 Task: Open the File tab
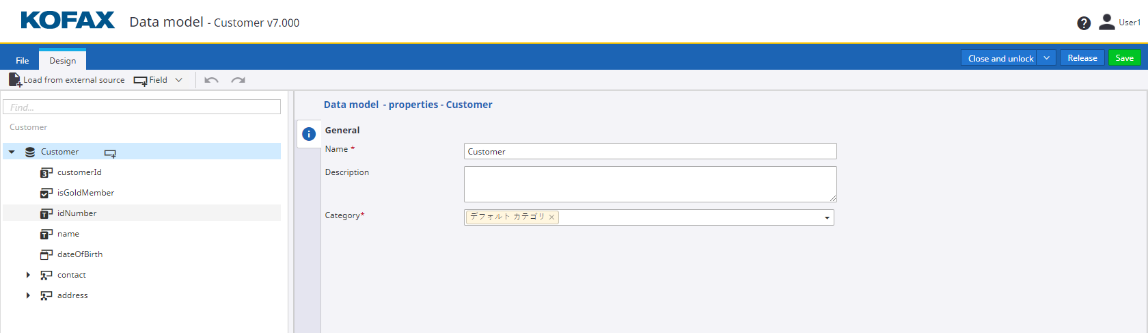23,61
